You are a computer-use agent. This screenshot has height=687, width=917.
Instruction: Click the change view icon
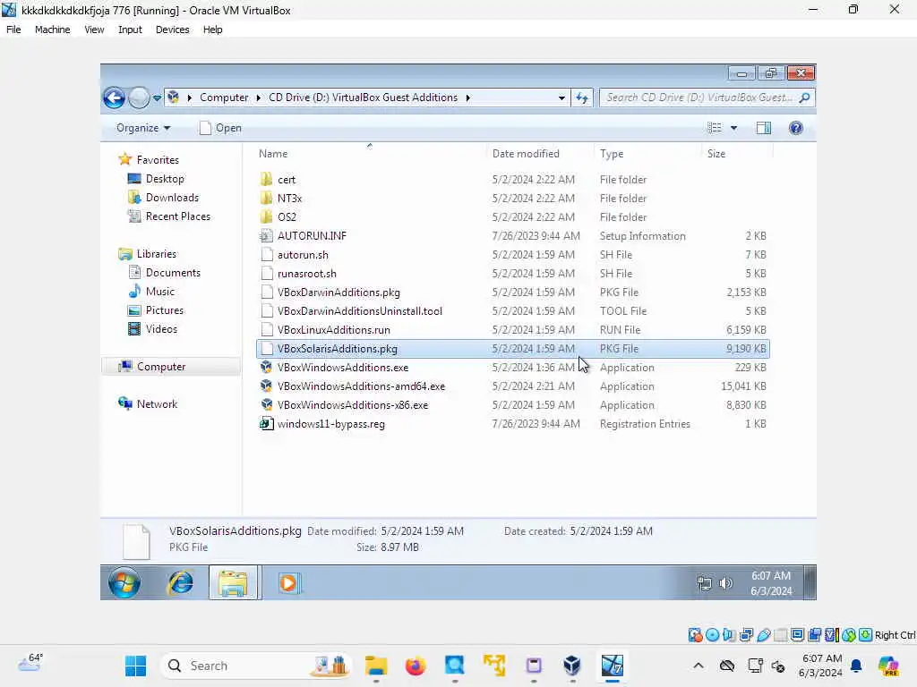pos(714,128)
